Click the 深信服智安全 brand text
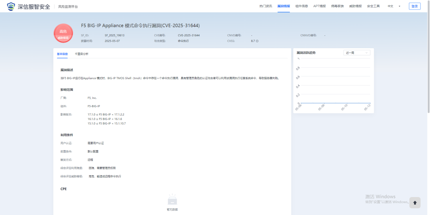This screenshot has height=215, width=430. point(34,7)
